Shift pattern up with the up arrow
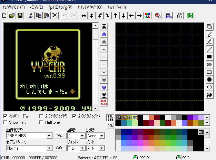The image size is (216, 160). click(116, 16)
